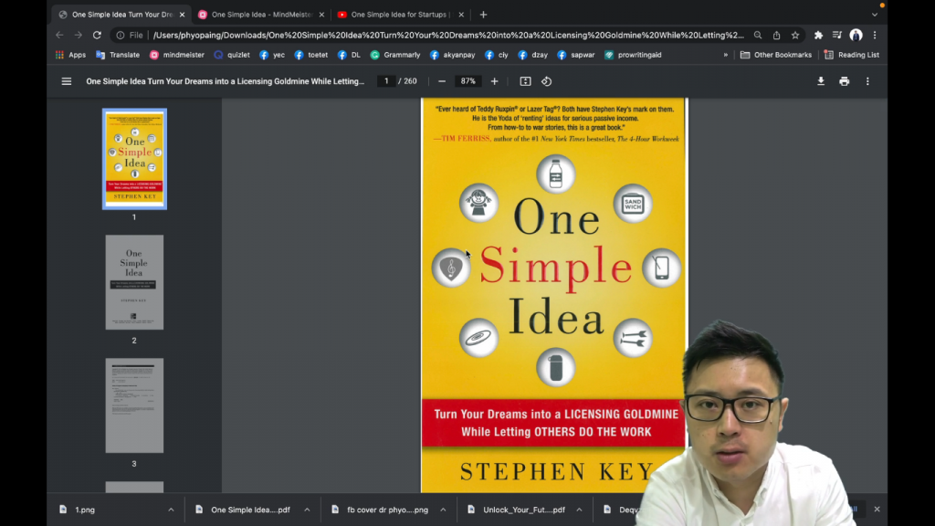This screenshot has width=935, height=526.
Task: Zoom in with the plus icon
Action: pyautogui.click(x=494, y=81)
